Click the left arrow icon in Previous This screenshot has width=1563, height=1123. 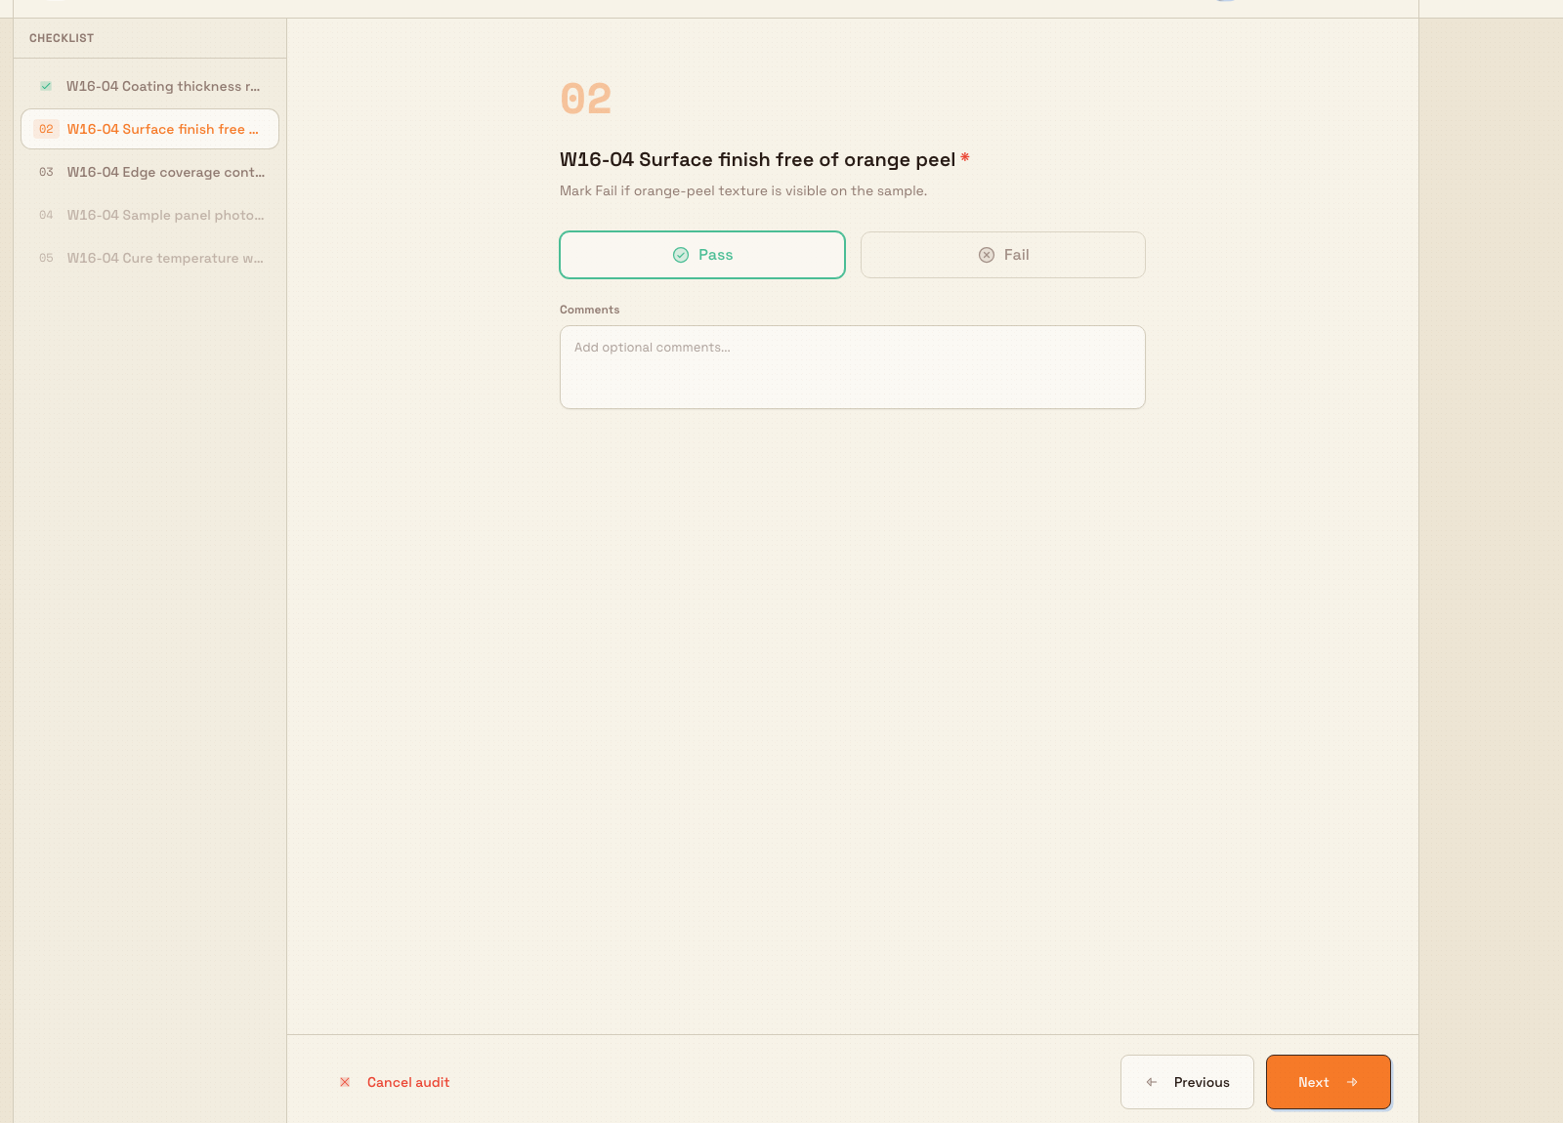[x=1152, y=1082]
